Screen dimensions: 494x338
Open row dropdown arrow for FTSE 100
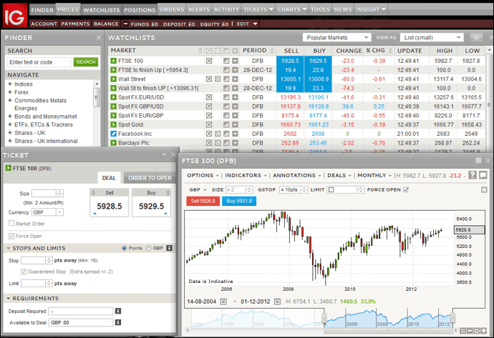(235, 61)
